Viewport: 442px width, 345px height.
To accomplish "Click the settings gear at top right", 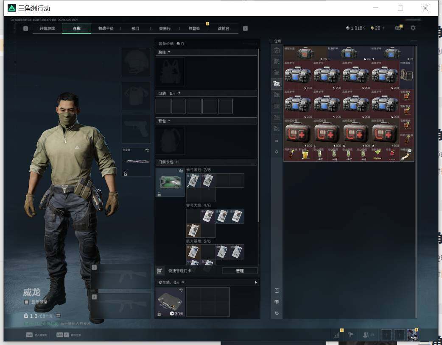I will 413,28.
